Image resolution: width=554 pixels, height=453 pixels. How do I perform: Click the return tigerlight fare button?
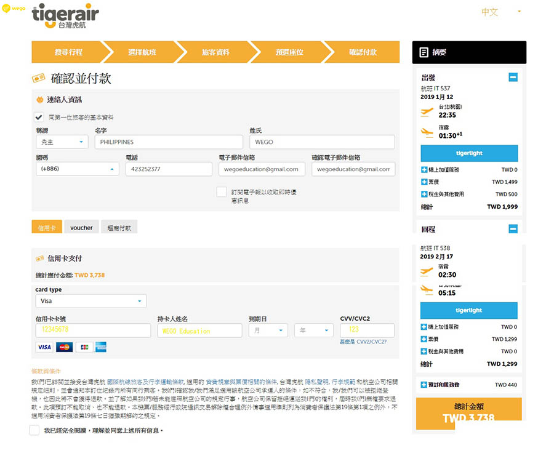click(x=469, y=310)
